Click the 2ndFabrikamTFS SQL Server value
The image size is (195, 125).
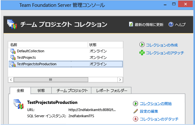[x=81, y=116]
